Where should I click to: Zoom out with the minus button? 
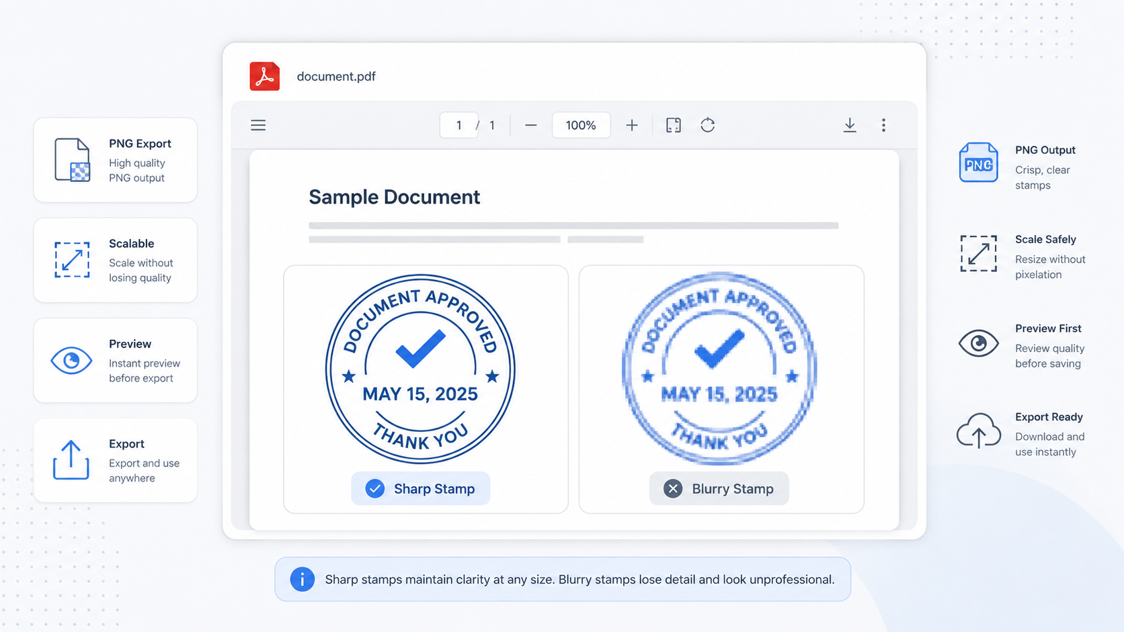531,126
